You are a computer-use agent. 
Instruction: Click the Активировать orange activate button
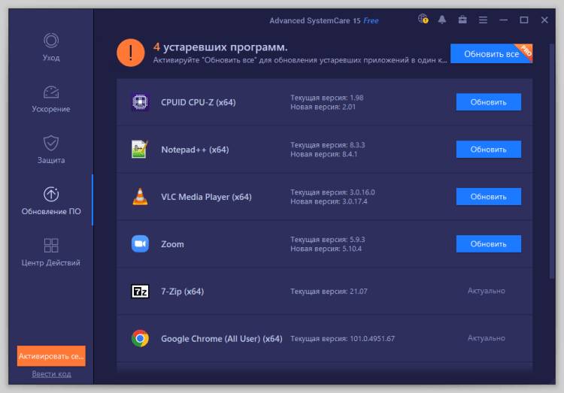(51, 356)
